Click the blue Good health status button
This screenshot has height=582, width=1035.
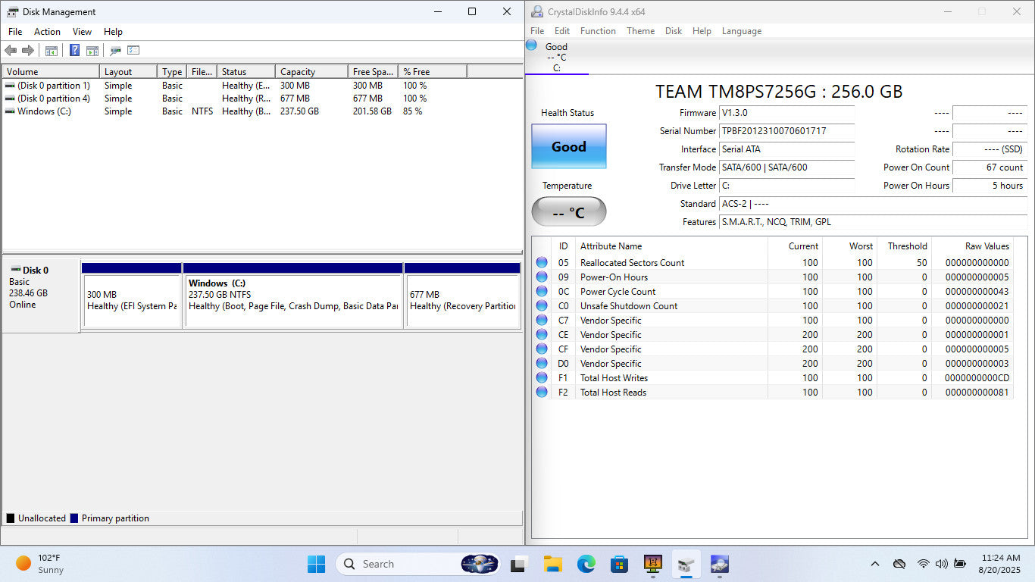click(569, 146)
